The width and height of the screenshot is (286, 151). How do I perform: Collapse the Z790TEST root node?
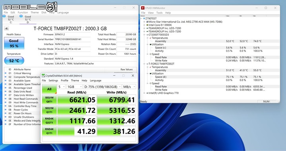(x=141, y=18)
